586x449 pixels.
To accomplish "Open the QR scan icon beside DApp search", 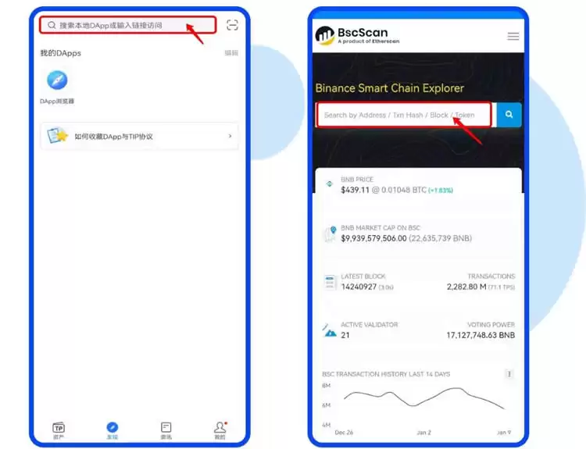I will pyautogui.click(x=232, y=25).
